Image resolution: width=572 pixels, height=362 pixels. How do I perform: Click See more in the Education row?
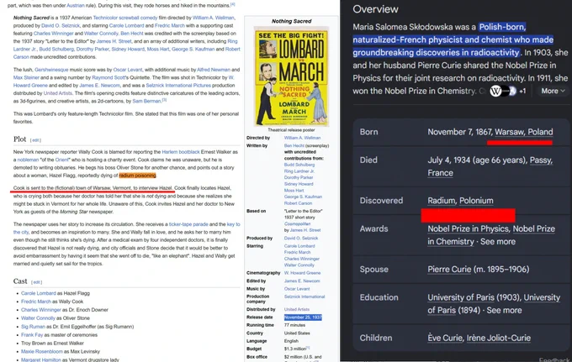(504, 310)
